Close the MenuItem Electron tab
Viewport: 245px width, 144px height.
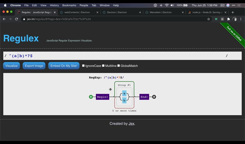coord(183,12)
